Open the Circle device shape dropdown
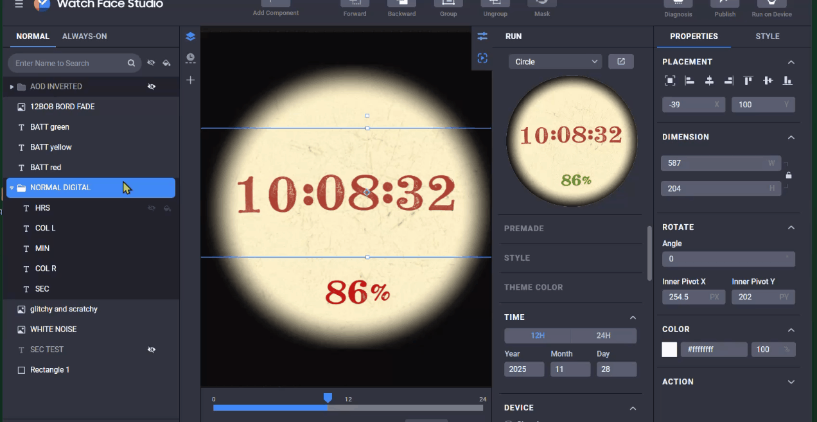This screenshot has height=422, width=817. (x=555, y=62)
